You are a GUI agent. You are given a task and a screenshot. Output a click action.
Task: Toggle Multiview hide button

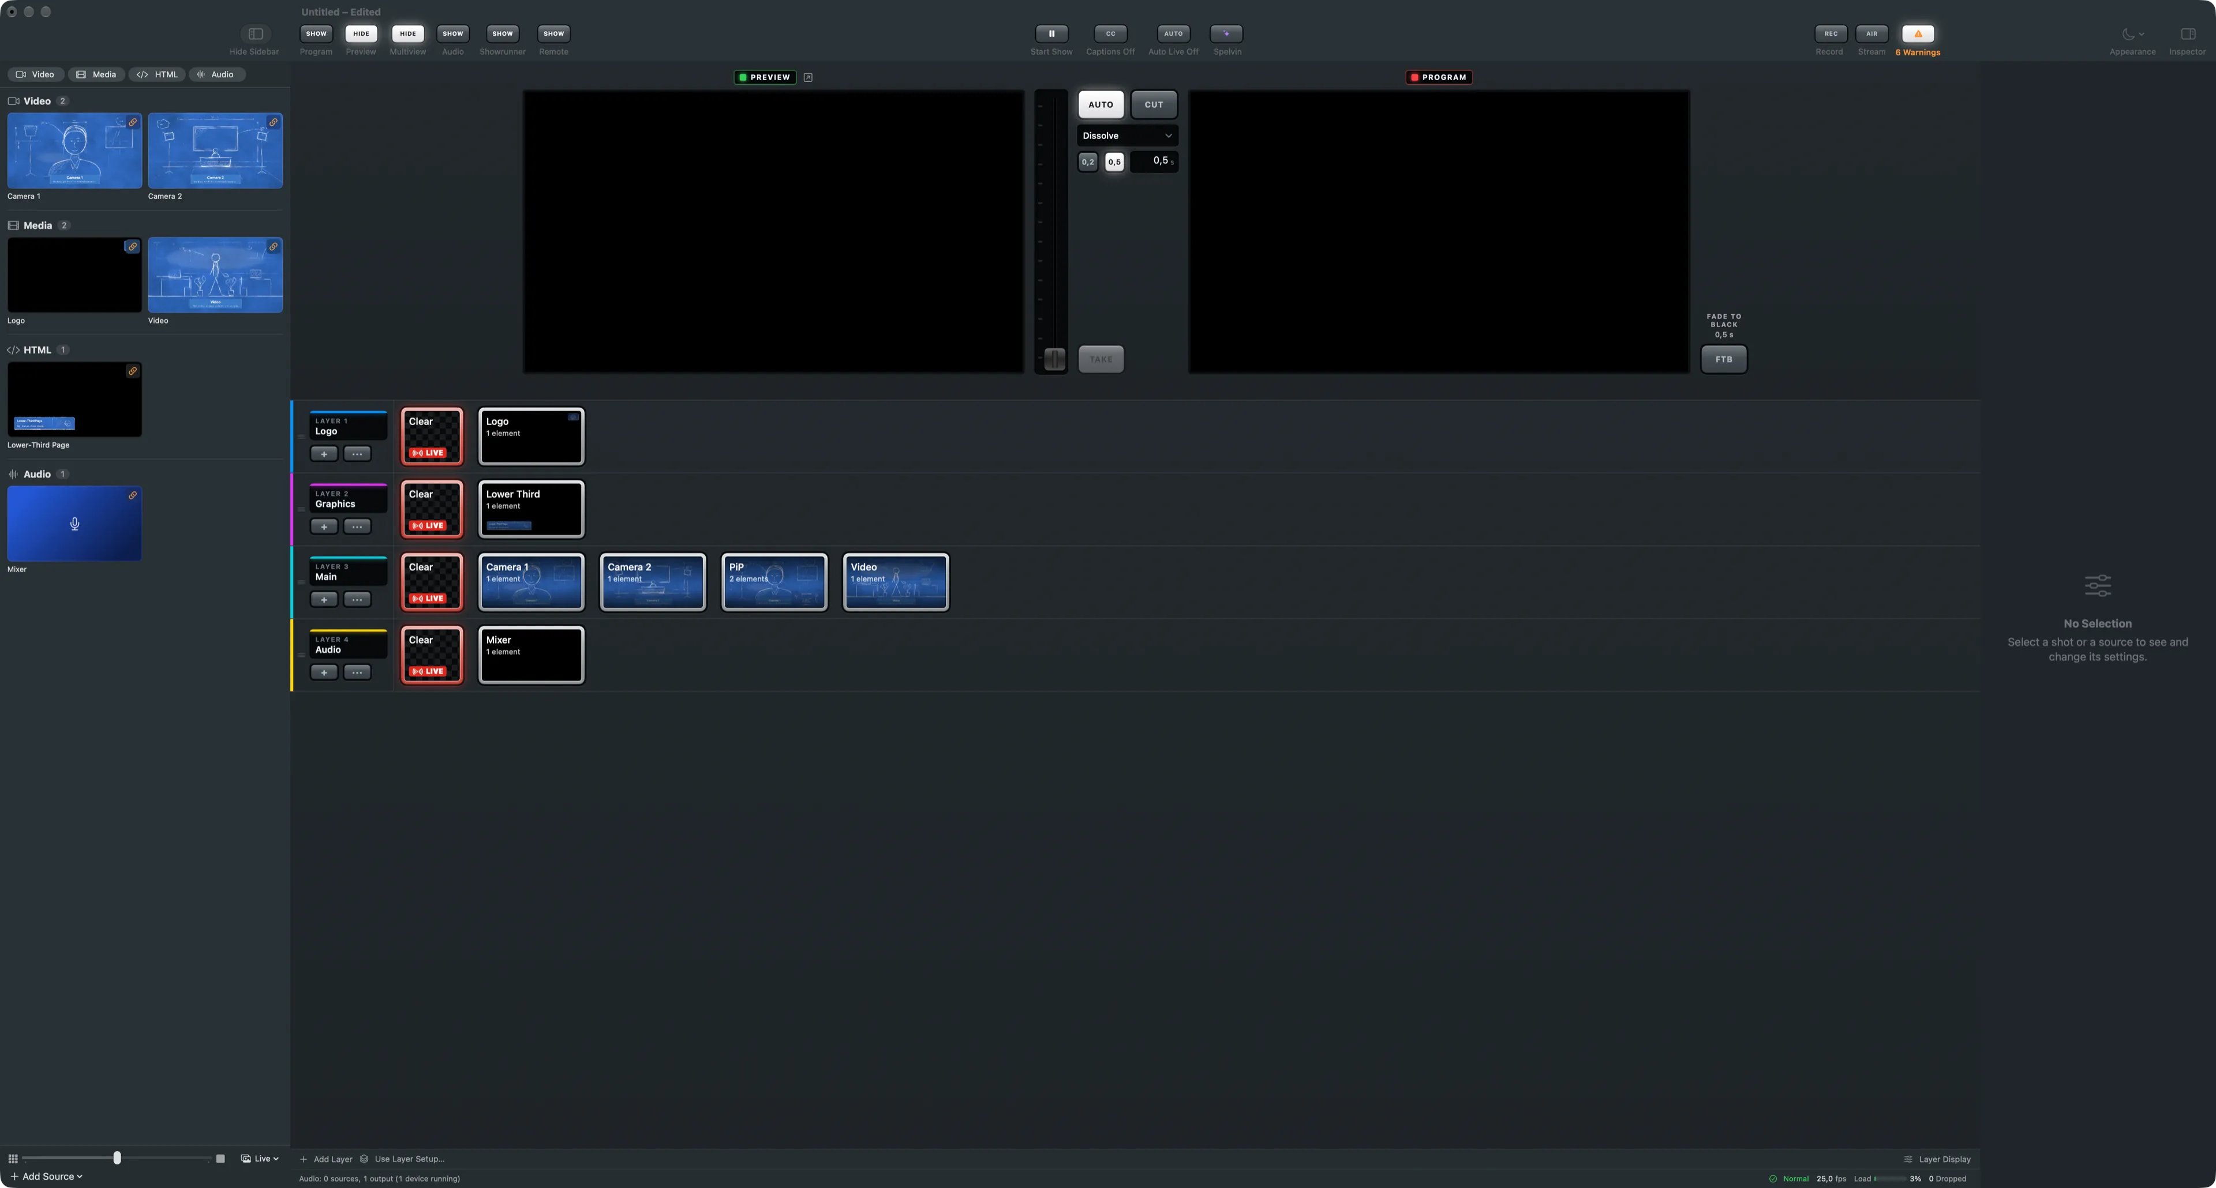coord(408,33)
